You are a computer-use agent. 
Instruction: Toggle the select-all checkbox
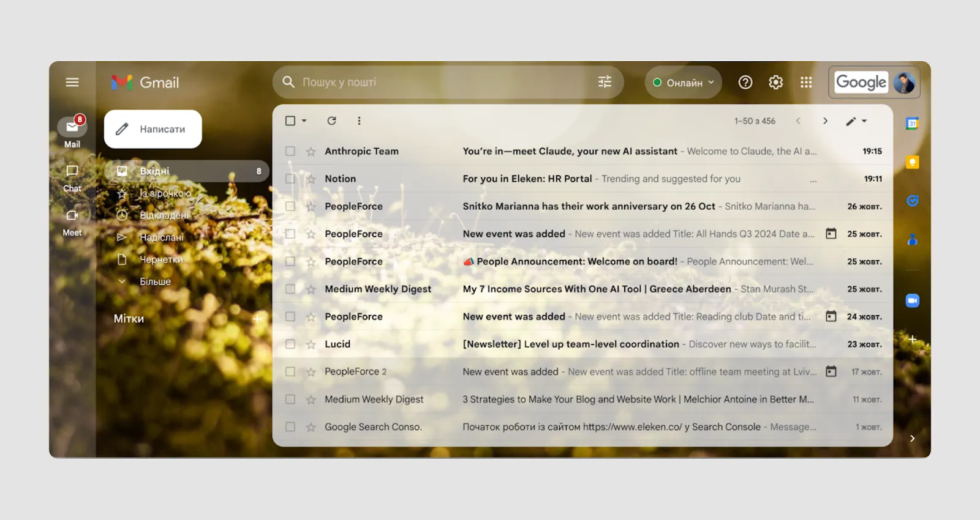click(290, 121)
